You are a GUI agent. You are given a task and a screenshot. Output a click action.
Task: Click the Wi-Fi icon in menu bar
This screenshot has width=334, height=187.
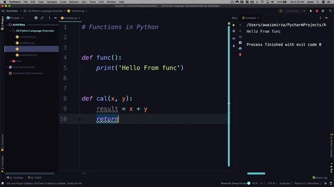[262, 2]
